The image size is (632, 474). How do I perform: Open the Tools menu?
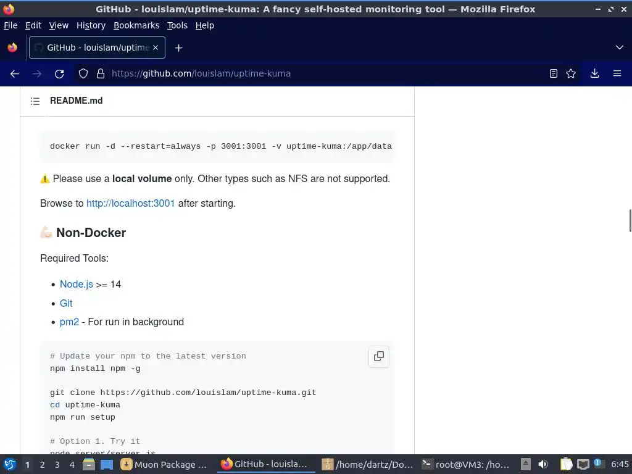(x=177, y=25)
